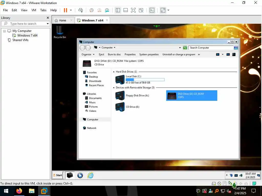Viewport: 262px width, 196px height.
Task: Open Windows Media Player in guest taskbar
Action: pyautogui.click(x=80, y=175)
